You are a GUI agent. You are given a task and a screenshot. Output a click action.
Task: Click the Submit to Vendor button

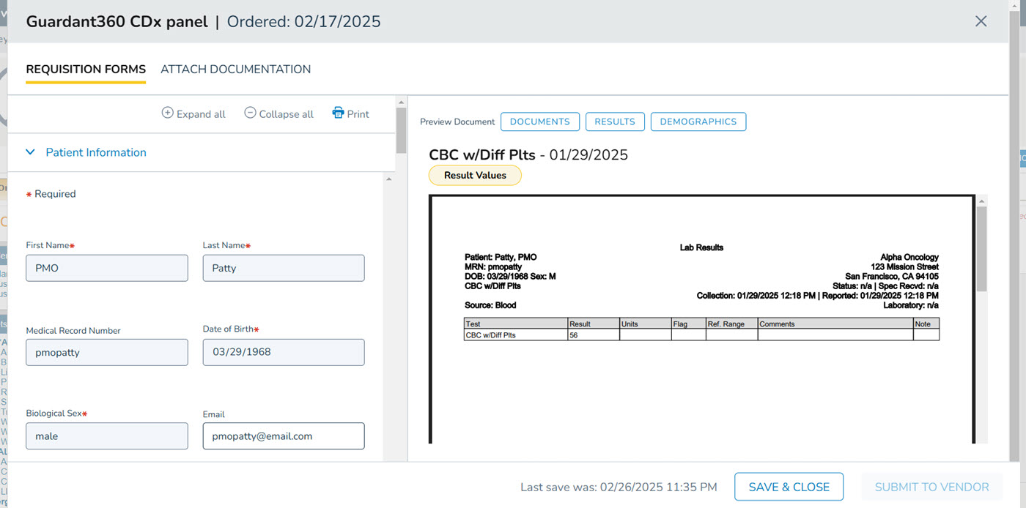[x=931, y=487]
